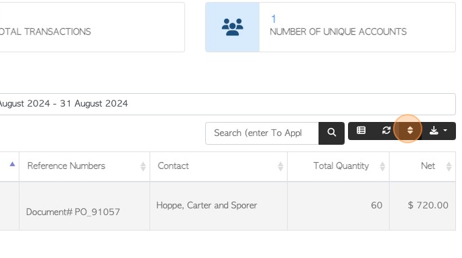Open the August 2024 date range picker
Image resolution: width=462 pixels, height=258 pixels.
click(x=227, y=104)
